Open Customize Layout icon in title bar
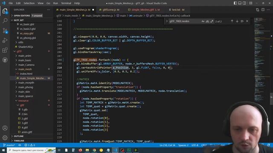The width and height of the screenshot is (273, 153). 251,3
